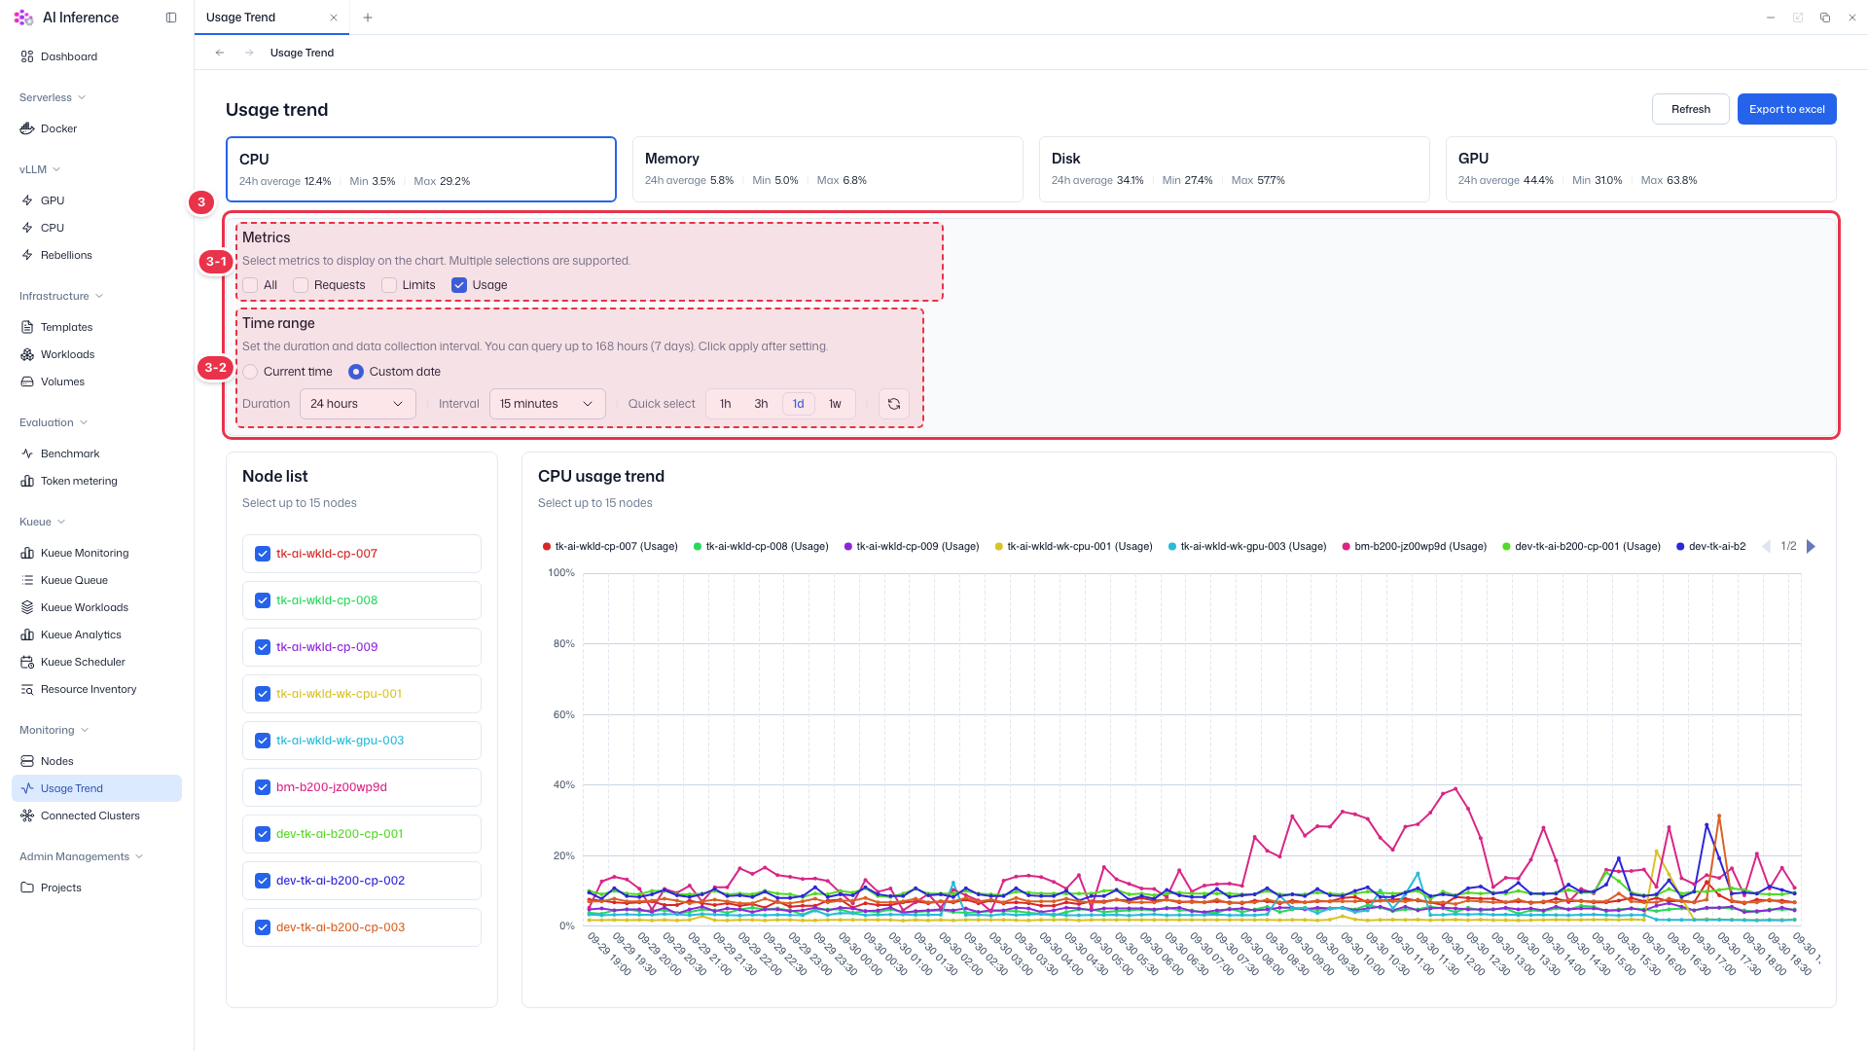Select the 3h quick select option
Viewport: 1868px width, 1051px height.
(761, 404)
